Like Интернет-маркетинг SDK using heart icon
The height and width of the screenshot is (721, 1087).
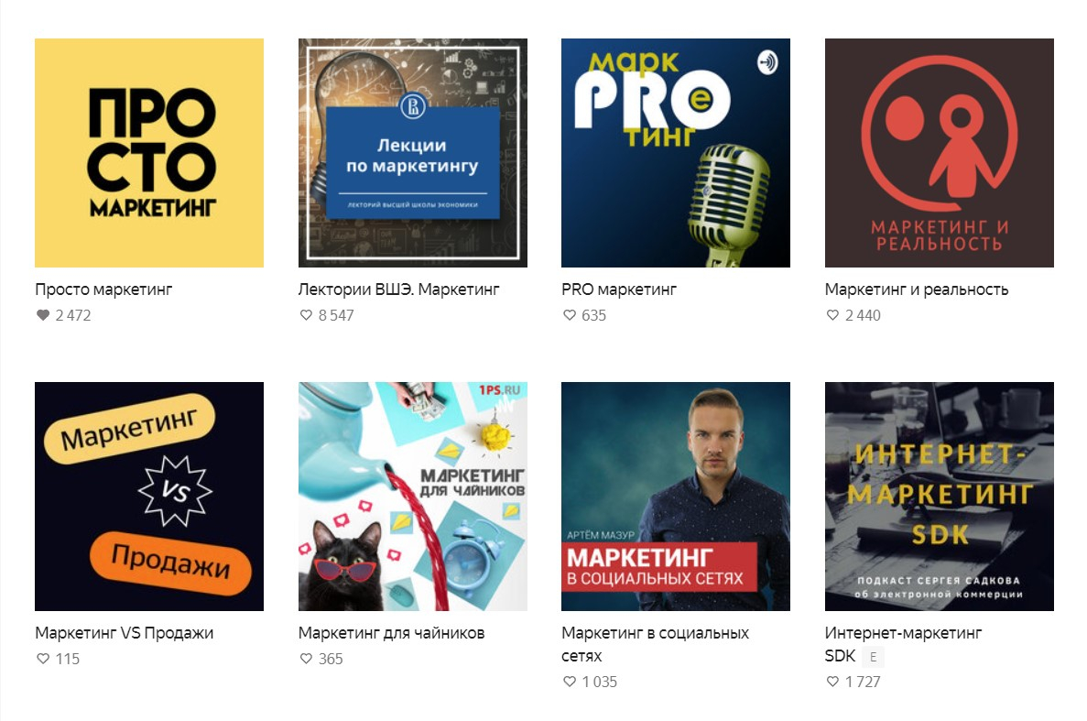832,682
